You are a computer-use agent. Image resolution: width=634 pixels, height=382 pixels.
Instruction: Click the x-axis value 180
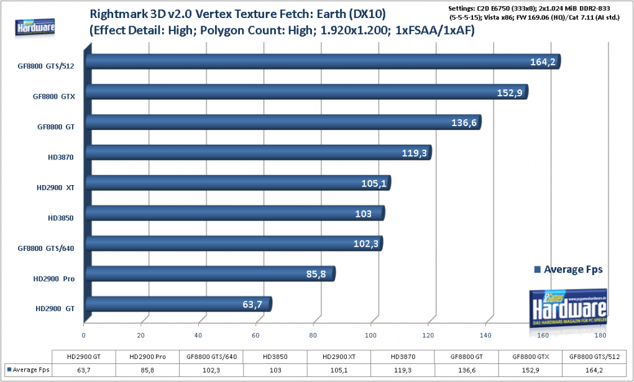(x=601, y=335)
